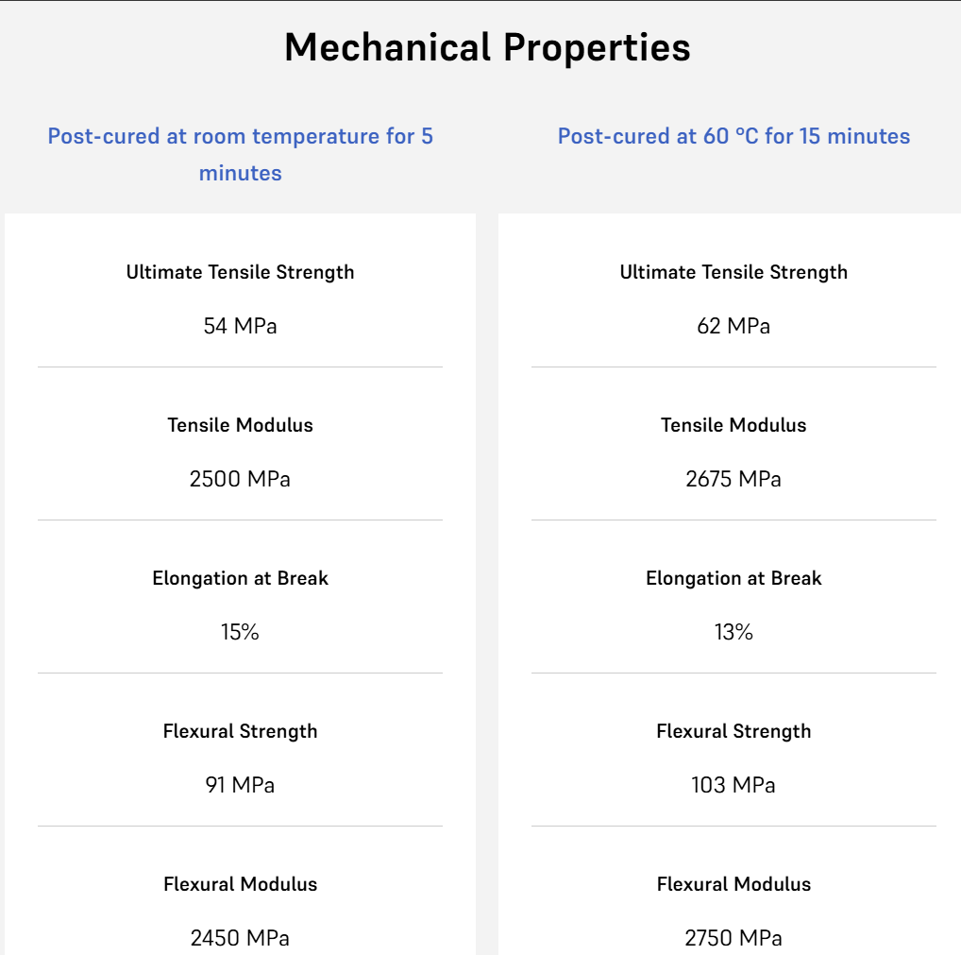Viewport: 961px width, 955px height.
Task: Click the 2750 MPa flexural modulus value
Action: tap(733, 938)
